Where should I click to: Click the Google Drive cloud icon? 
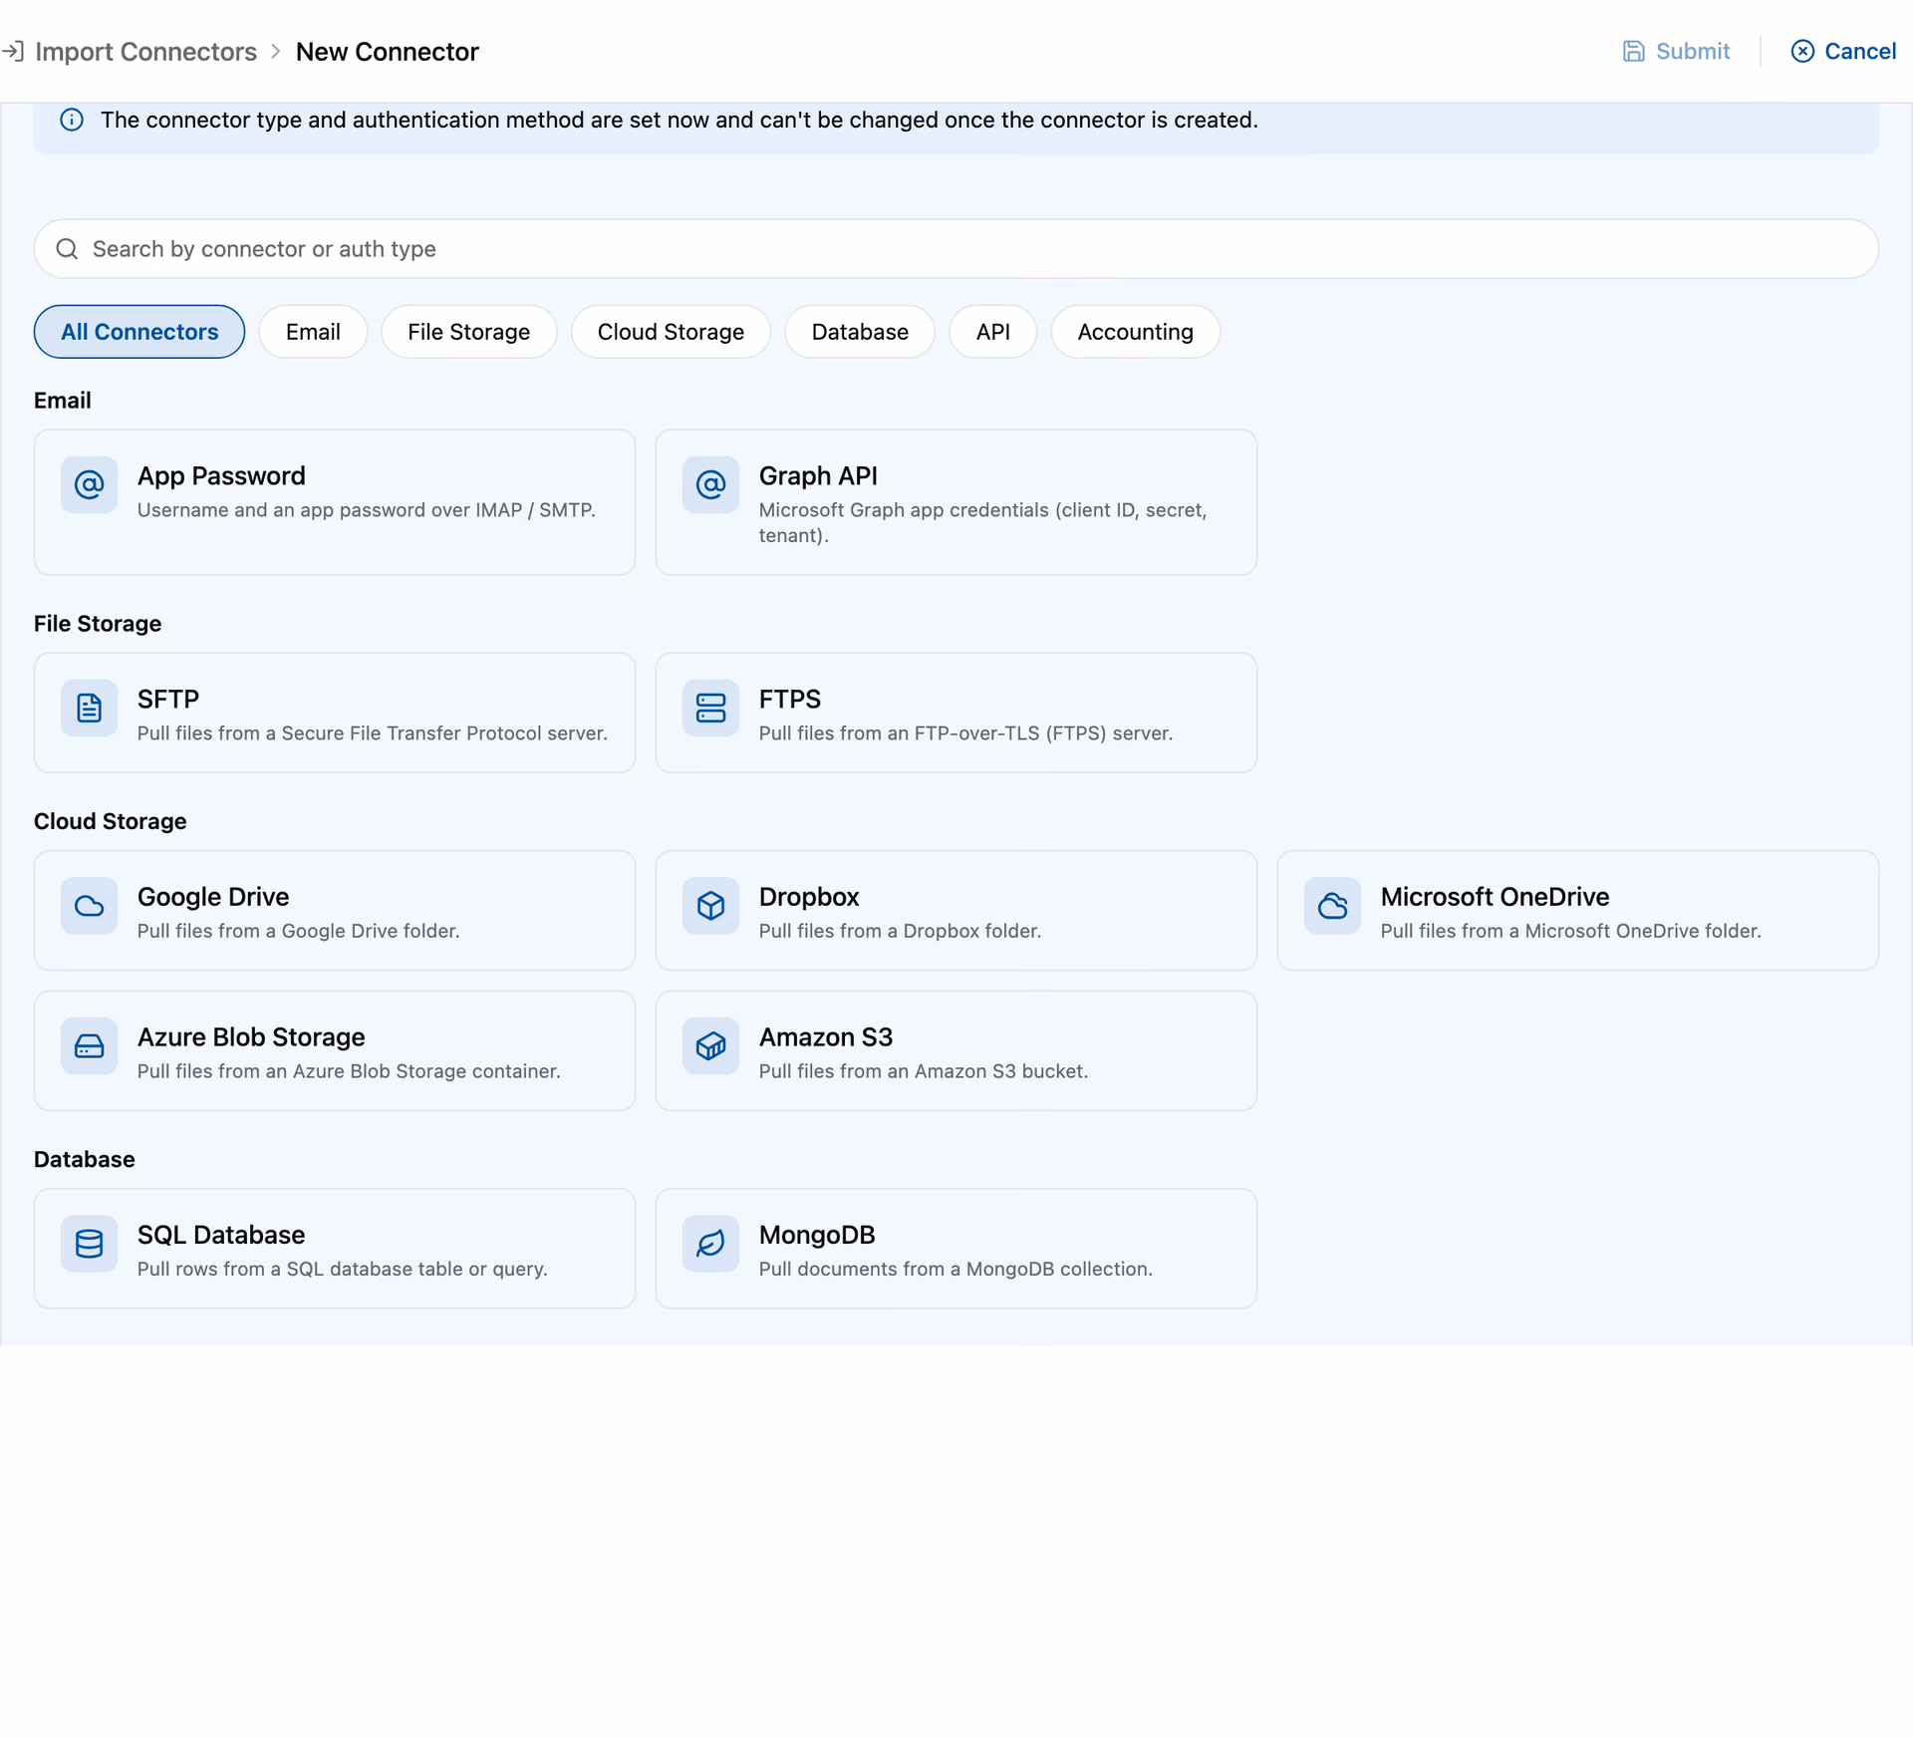(89, 906)
